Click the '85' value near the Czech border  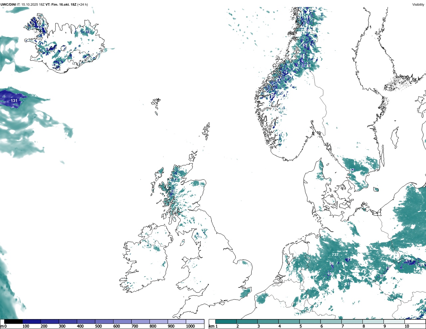382,276
